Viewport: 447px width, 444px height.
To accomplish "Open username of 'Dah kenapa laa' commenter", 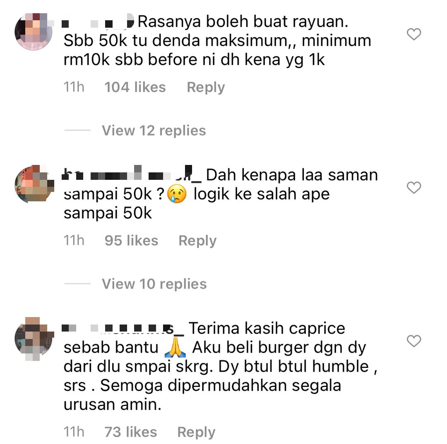I will tap(132, 174).
